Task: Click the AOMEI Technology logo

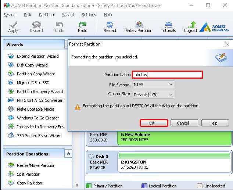Action: pyautogui.click(x=214, y=27)
